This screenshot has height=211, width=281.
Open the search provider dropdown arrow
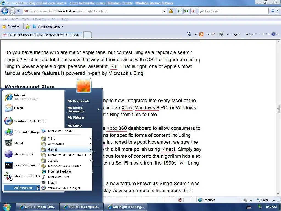277,11
